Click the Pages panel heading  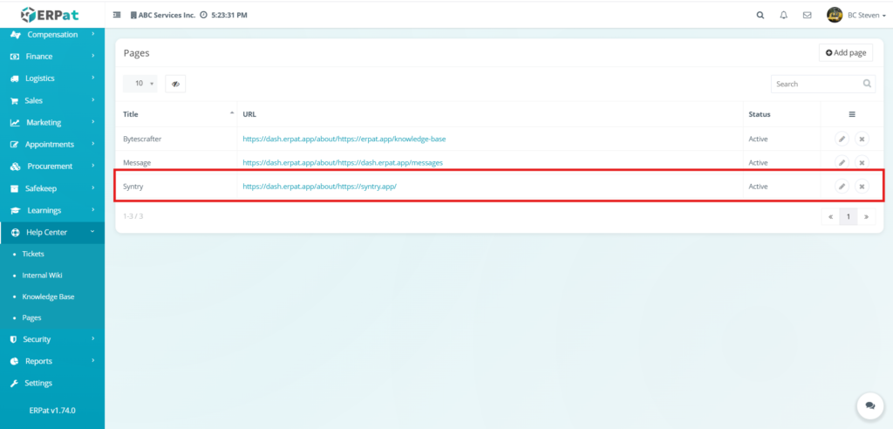point(136,53)
